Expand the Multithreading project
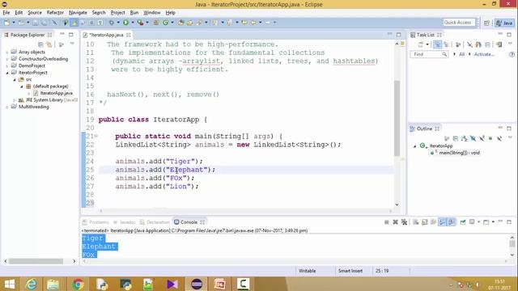Image resolution: width=518 pixels, height=291 pixels. click(7, 107)
